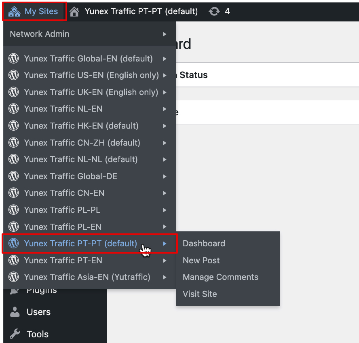Click WordPress logo next to Global-EN site
The height and width of the screenshot is (343, 359).
click(x=14, y=59)
